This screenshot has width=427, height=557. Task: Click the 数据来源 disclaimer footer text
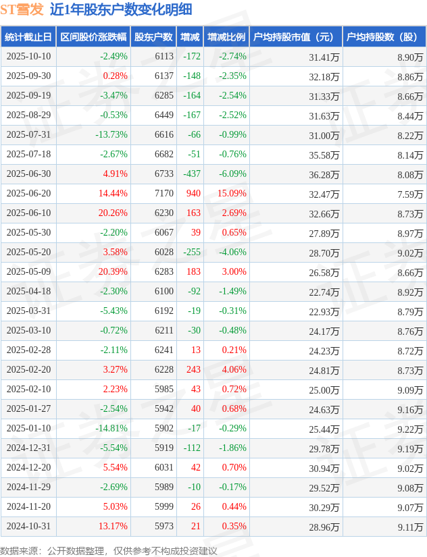click(x=108, y=550)
